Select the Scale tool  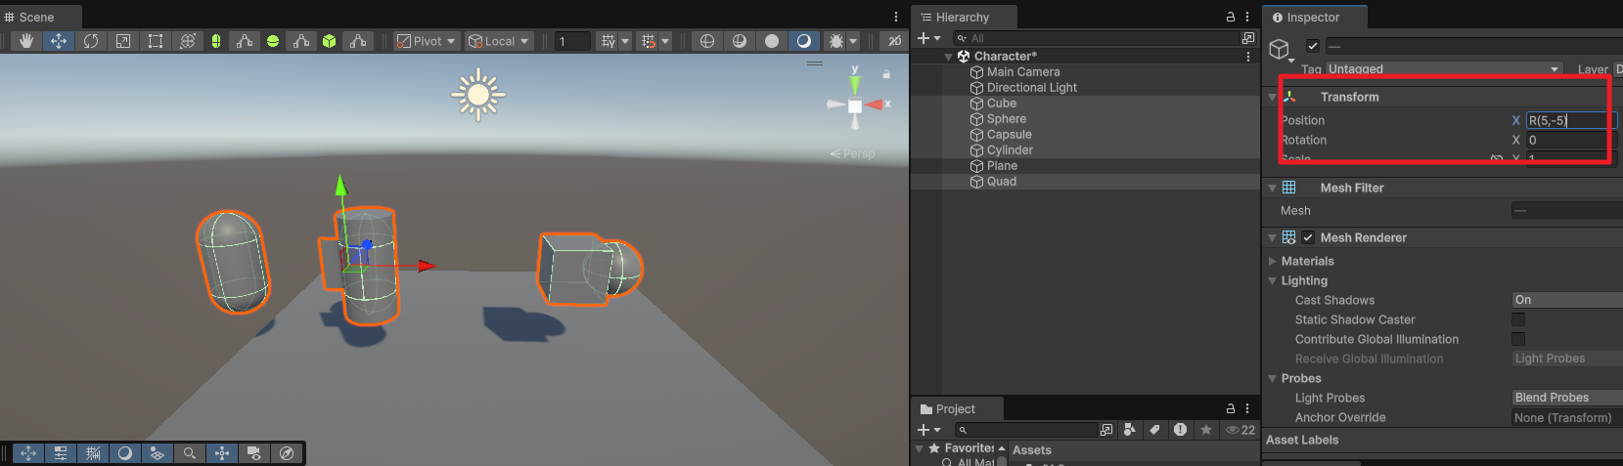(123, 41)
